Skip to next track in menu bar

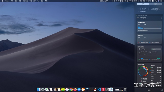pos(117,1)
